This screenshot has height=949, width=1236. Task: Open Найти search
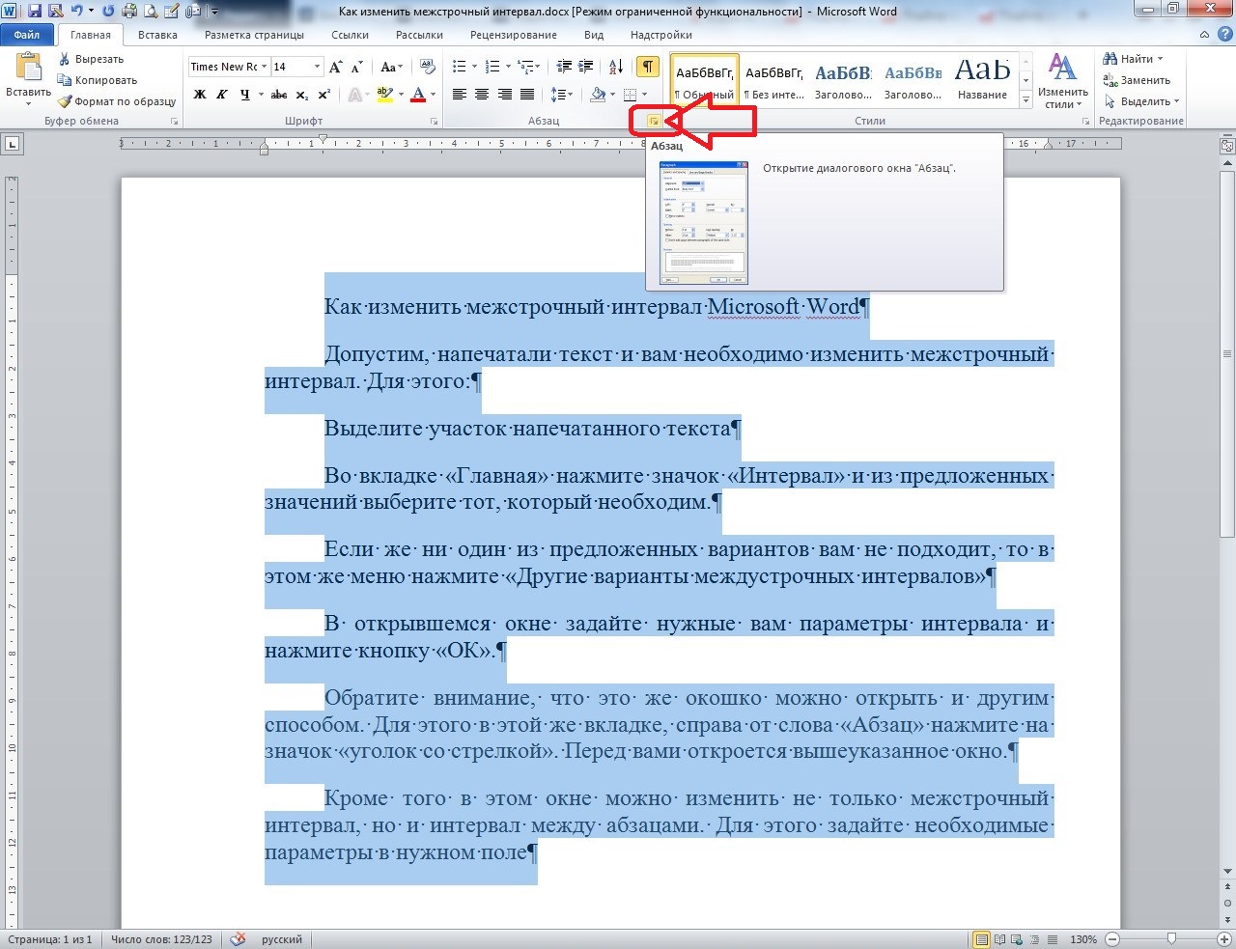click(x=1134, y=59)
